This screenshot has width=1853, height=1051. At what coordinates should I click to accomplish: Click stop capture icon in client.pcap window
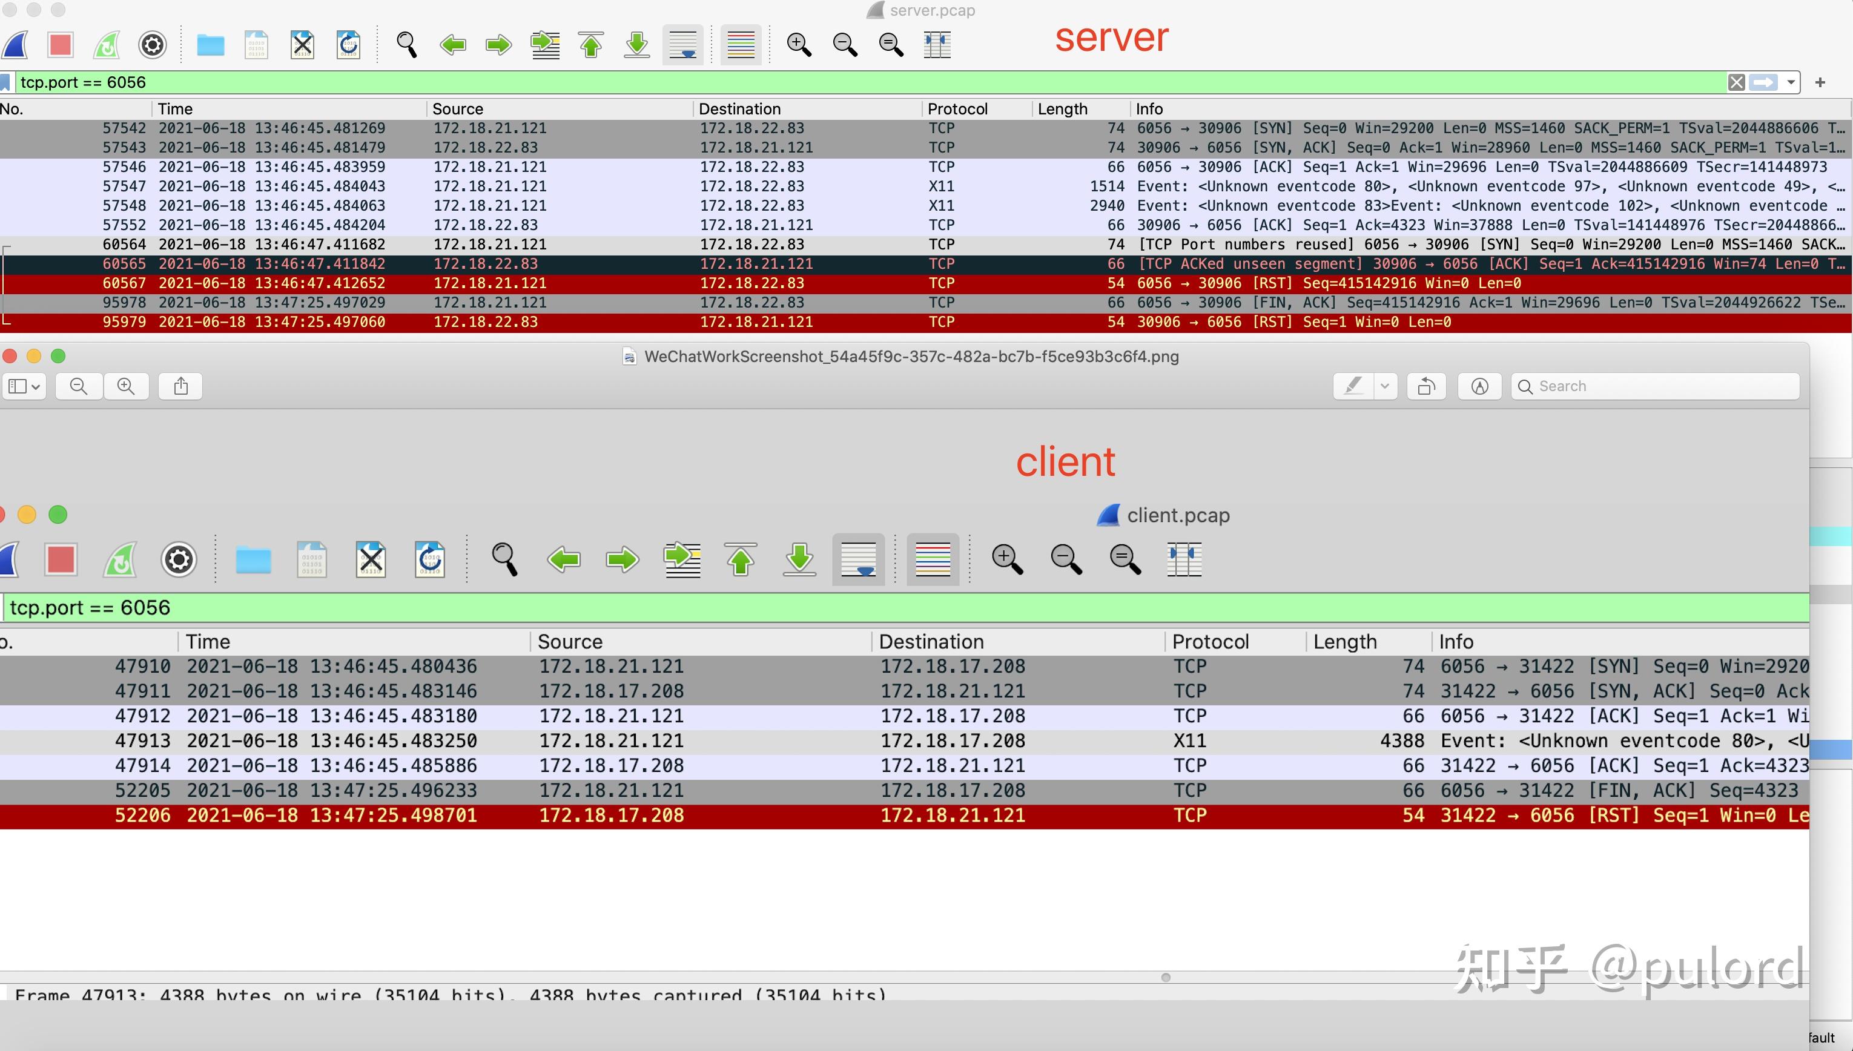(x=61, y=559)
